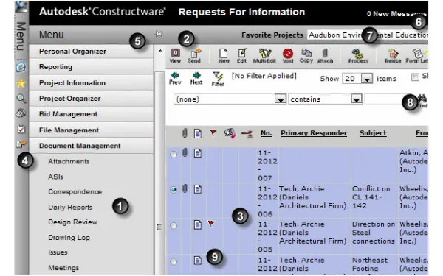Create a new RFI with New icon

[224, 55]
